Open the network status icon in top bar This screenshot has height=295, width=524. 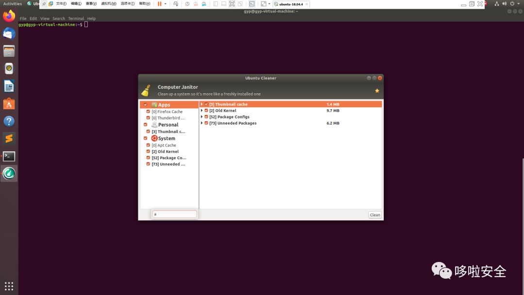[x=497, y=4]
